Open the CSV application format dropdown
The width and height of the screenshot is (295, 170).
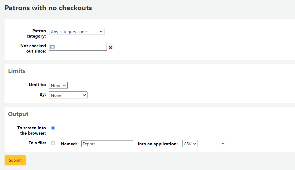(x=190, y=143)
